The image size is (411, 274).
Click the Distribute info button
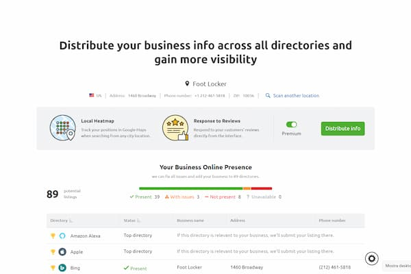click(342, 129)
